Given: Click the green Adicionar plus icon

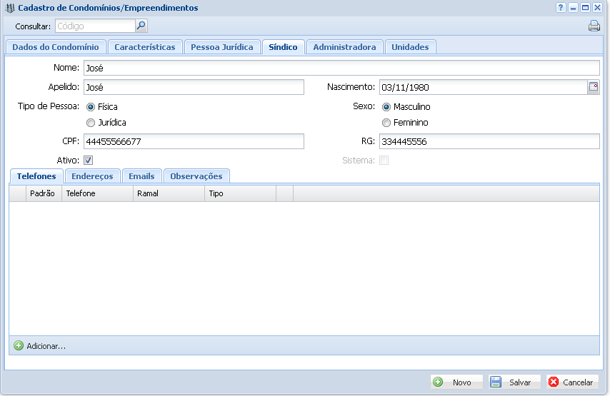Looking at the screenshot, I should tap(19, 345).
